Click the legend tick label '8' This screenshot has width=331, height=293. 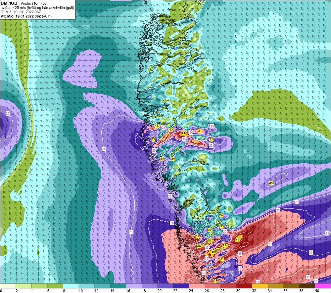64,291
